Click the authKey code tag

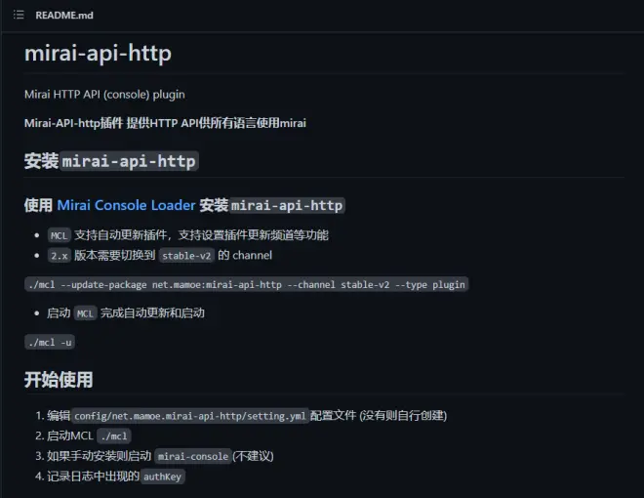tap(162, 477)
